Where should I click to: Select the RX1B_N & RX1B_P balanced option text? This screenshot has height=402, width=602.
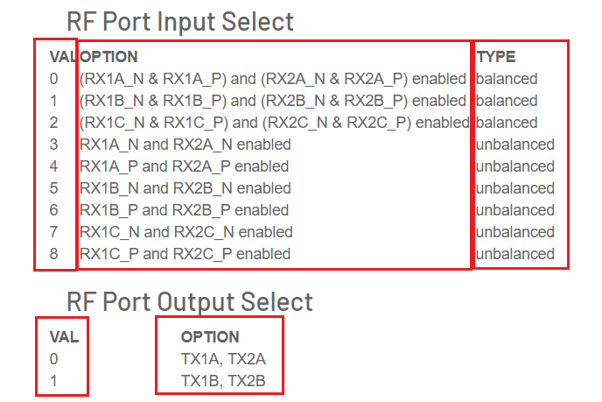point(273,101)
